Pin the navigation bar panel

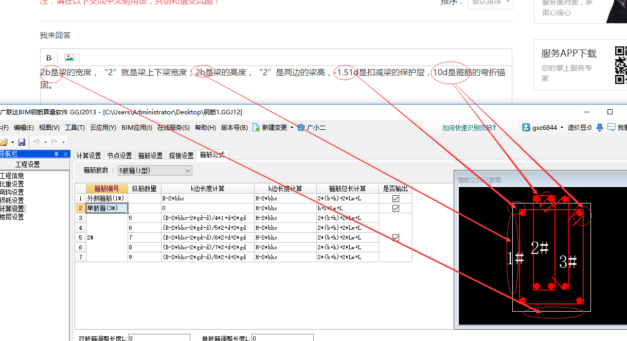point(57,154)
